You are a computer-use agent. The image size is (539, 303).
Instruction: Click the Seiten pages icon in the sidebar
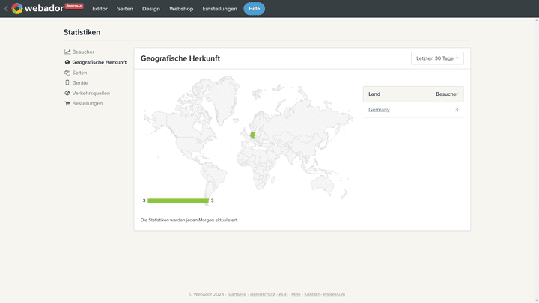click(x=67, y=73)
